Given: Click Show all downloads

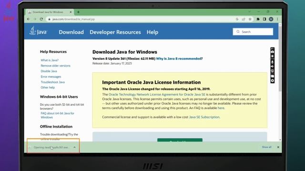Looking at the screenshot, I should click(x=266, y=147).
